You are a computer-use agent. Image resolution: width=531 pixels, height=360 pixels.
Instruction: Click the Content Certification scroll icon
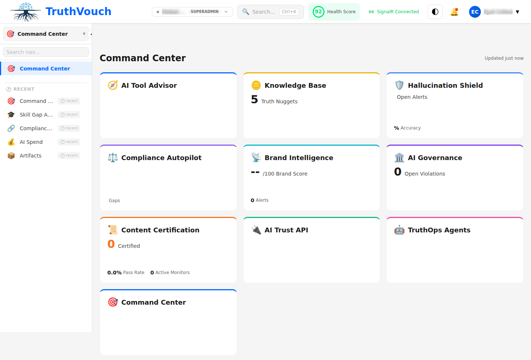[x=112, y=230]
